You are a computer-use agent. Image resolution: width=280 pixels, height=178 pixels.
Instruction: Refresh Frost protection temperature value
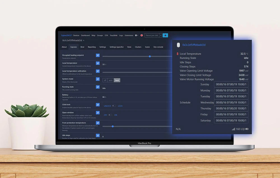(98, 123)
